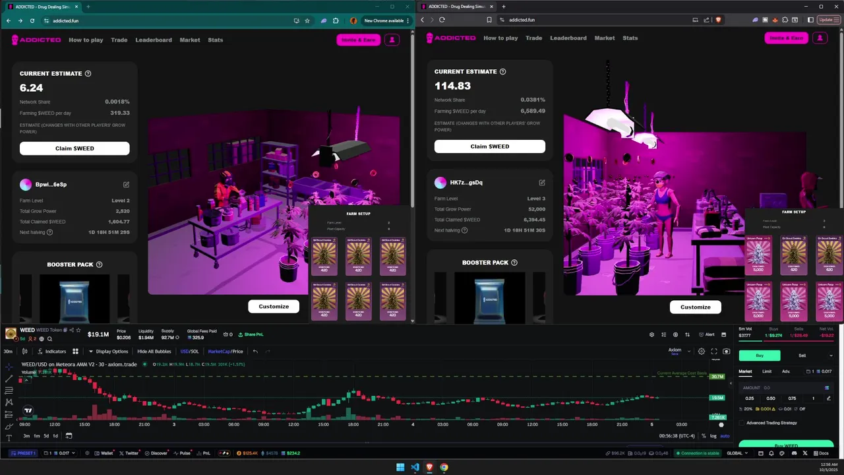Undo the last chart action
The width and height of the screenshot is (844, 475).
coord(255,351)
